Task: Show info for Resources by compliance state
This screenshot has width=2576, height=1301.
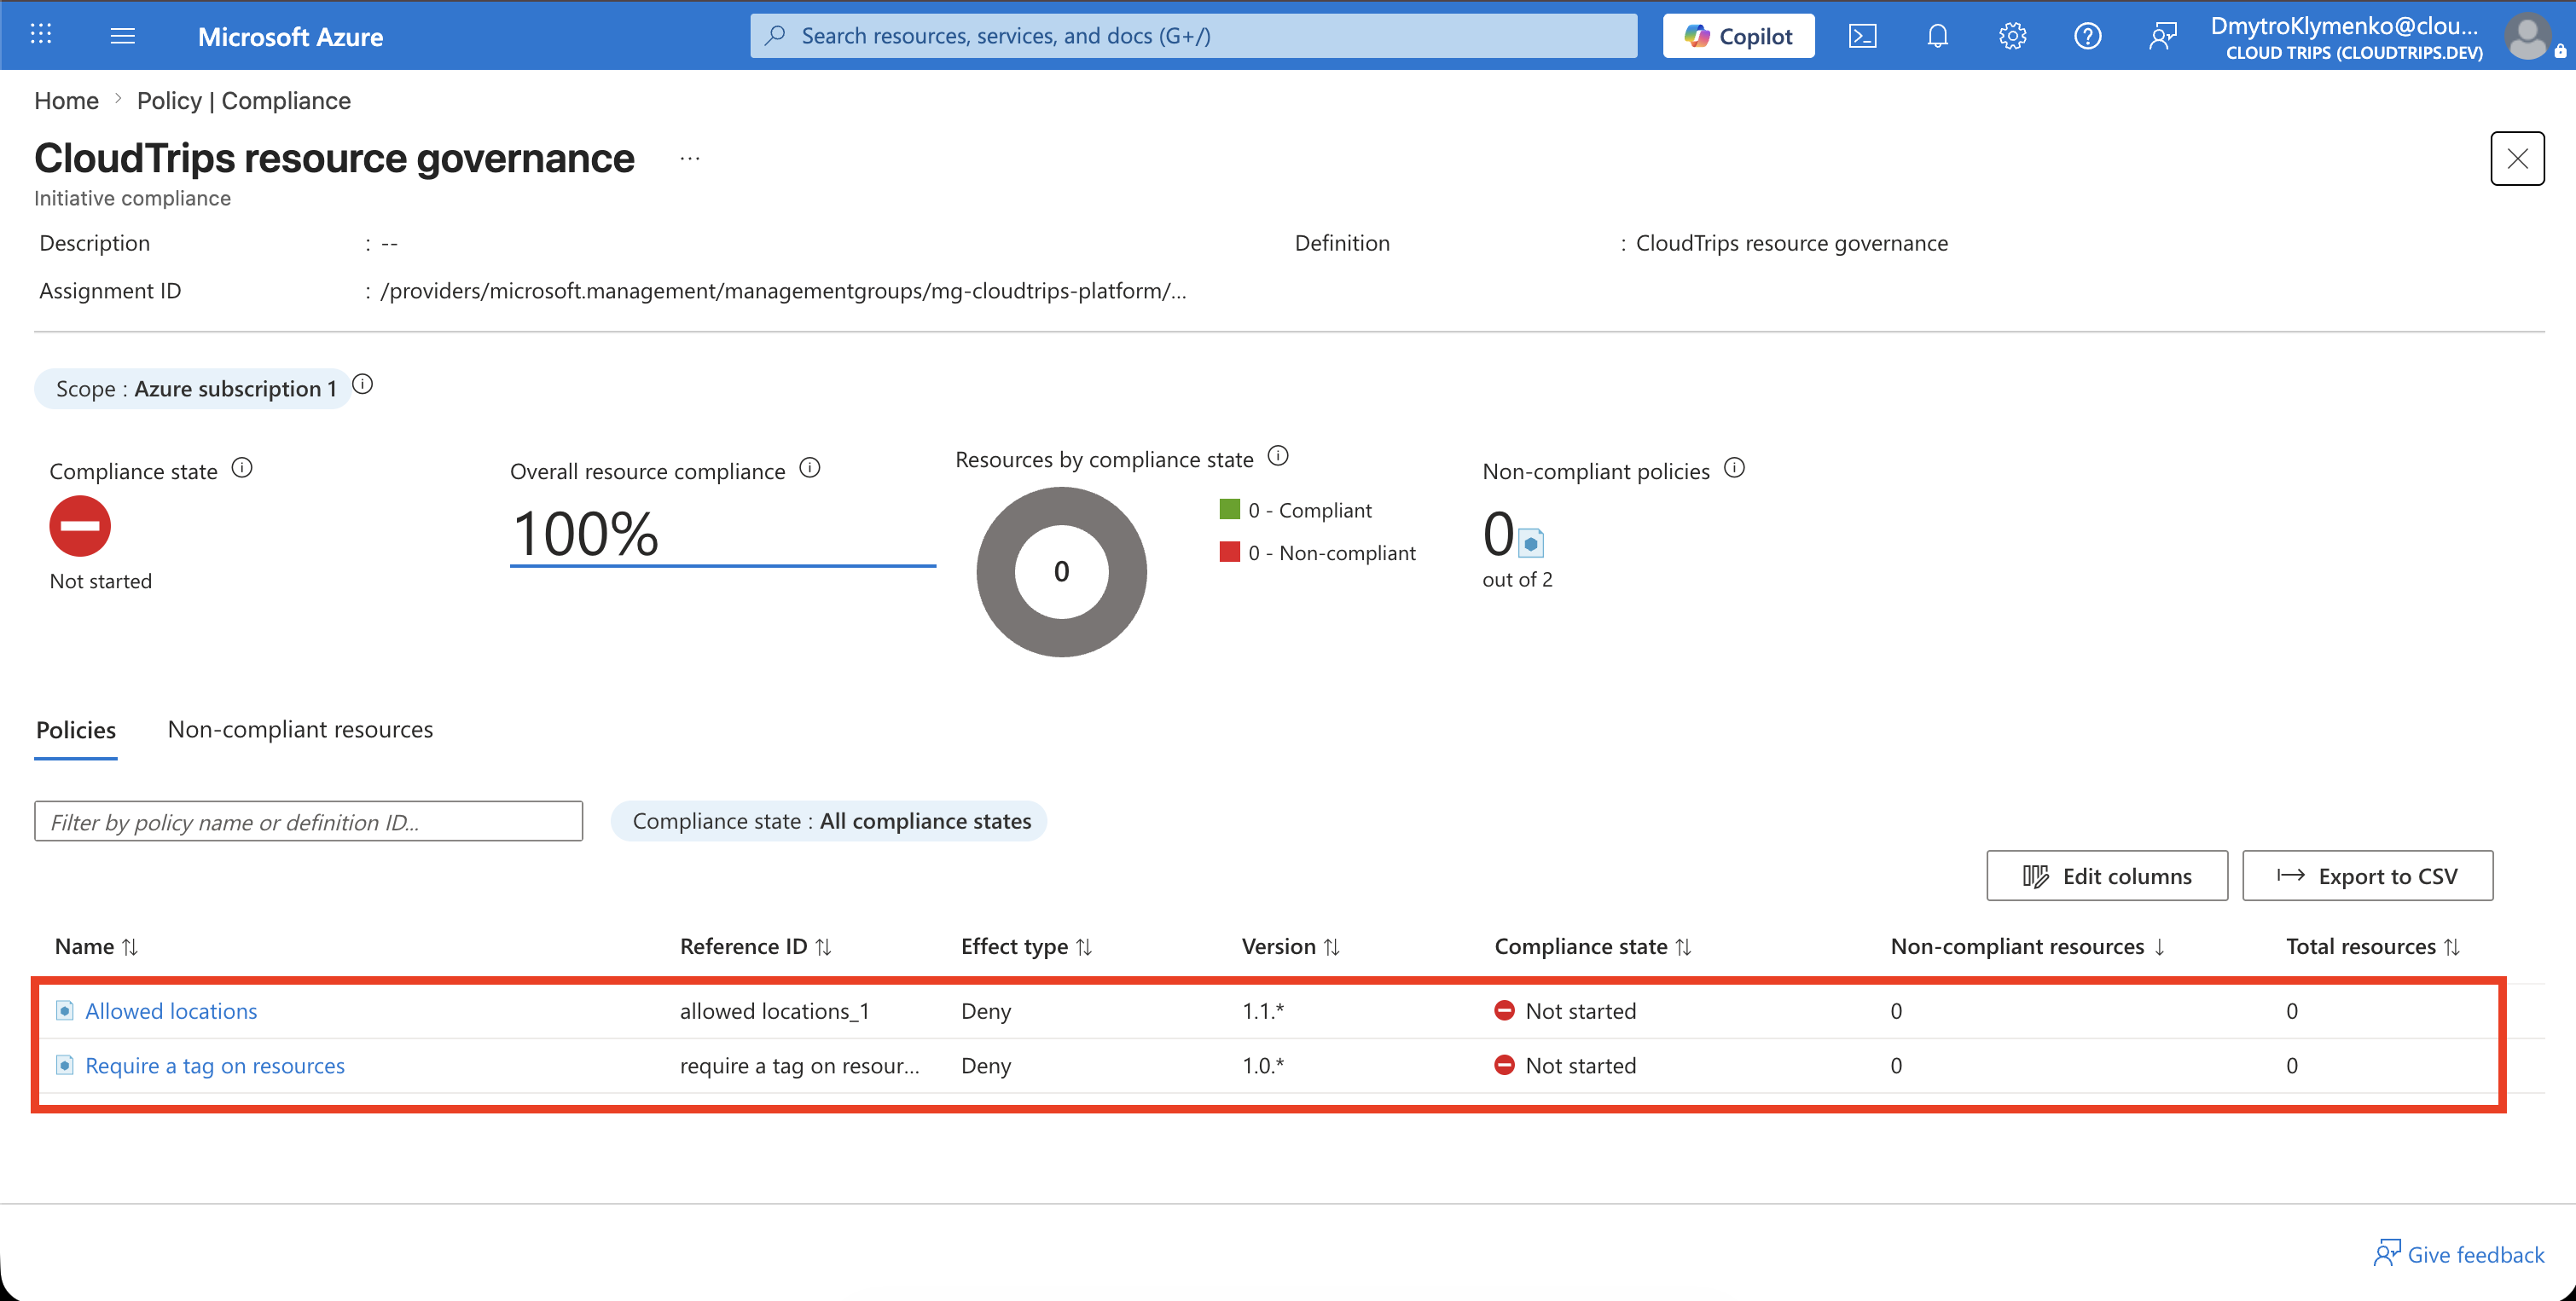Action: click(1278, 455)
